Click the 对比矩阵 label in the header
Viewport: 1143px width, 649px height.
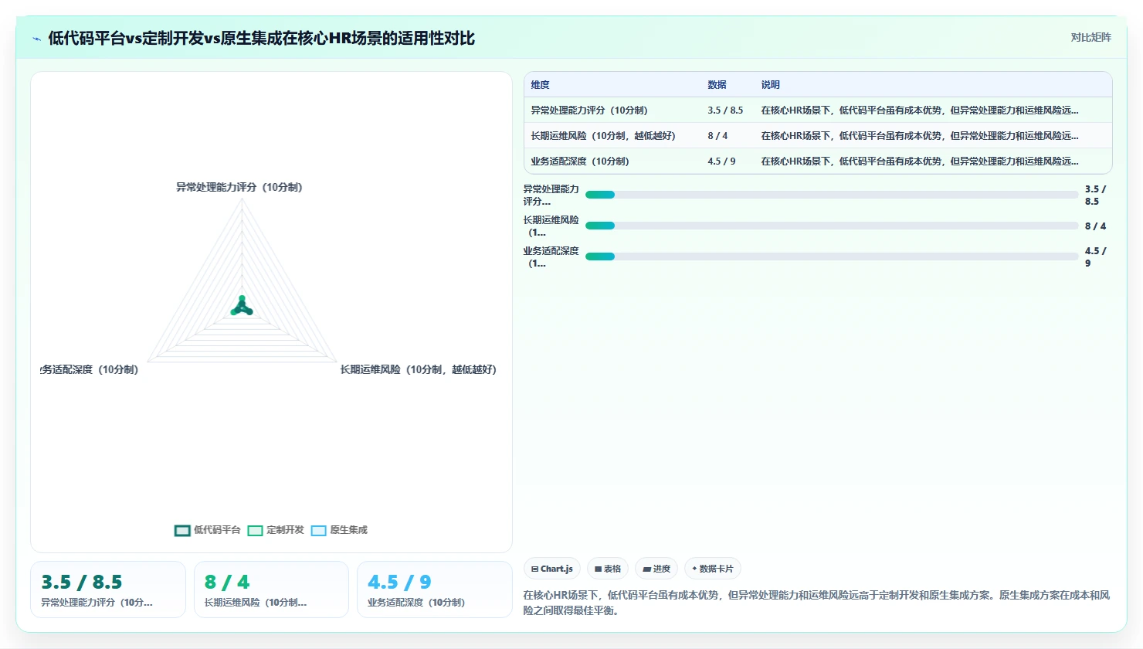point(1090,38)
